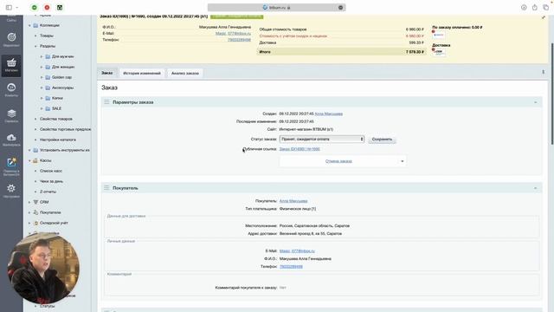Viewport: 554px width, 312px height.
Task: Click the page vertical scrollbar
Action: click(x=552, y=94)
